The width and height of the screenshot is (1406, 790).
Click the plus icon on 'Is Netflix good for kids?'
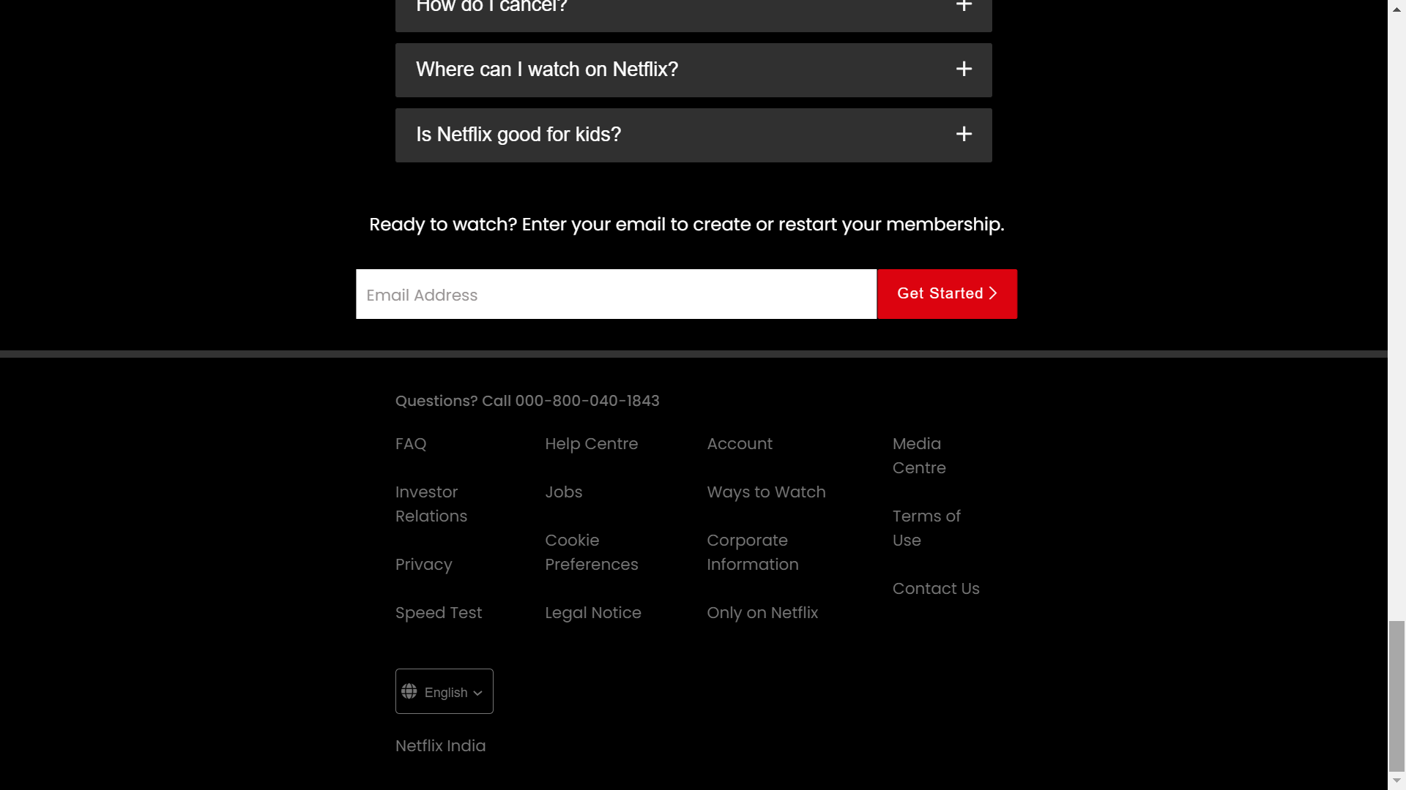tap(964, 134)
